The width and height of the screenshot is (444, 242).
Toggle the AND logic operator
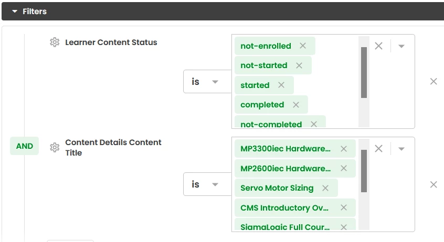[x=24, y=146]
